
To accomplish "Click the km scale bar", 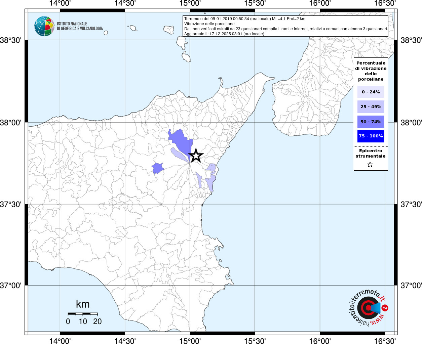I will tap(83, 314).
